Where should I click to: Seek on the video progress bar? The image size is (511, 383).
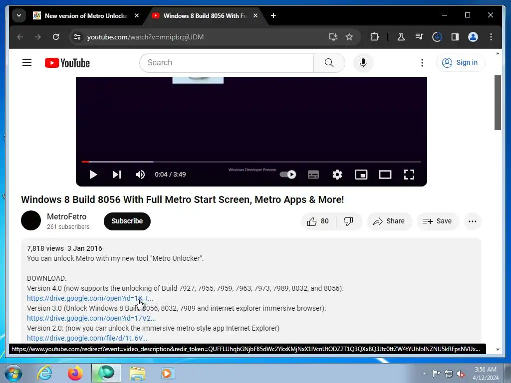pos(252,162)
